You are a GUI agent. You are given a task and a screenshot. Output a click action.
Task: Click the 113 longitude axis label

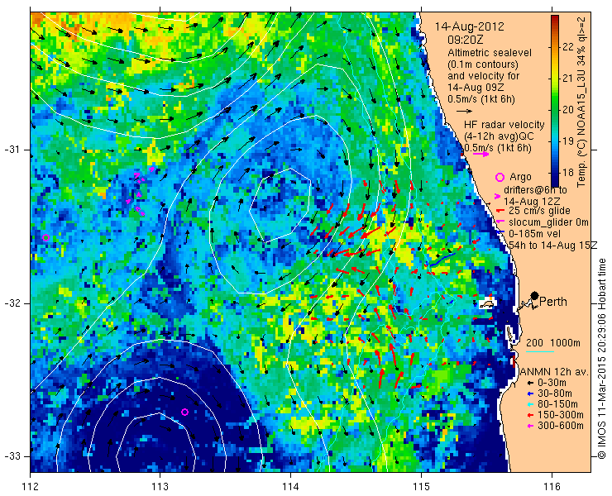coord(160,487)
